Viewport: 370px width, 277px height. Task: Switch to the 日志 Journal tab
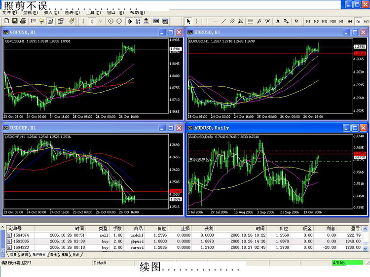click(x=76, y=255)
